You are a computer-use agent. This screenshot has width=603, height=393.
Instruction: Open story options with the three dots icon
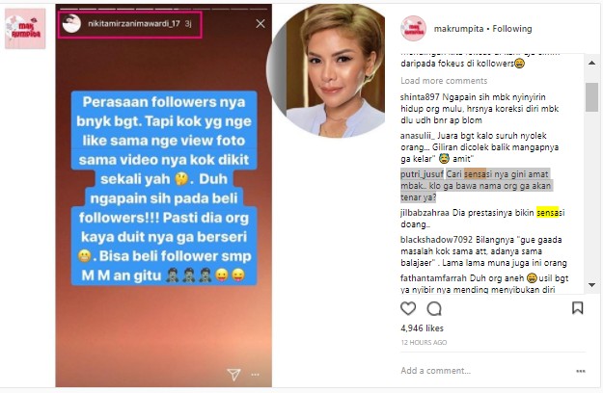click(x=255, y=375)
